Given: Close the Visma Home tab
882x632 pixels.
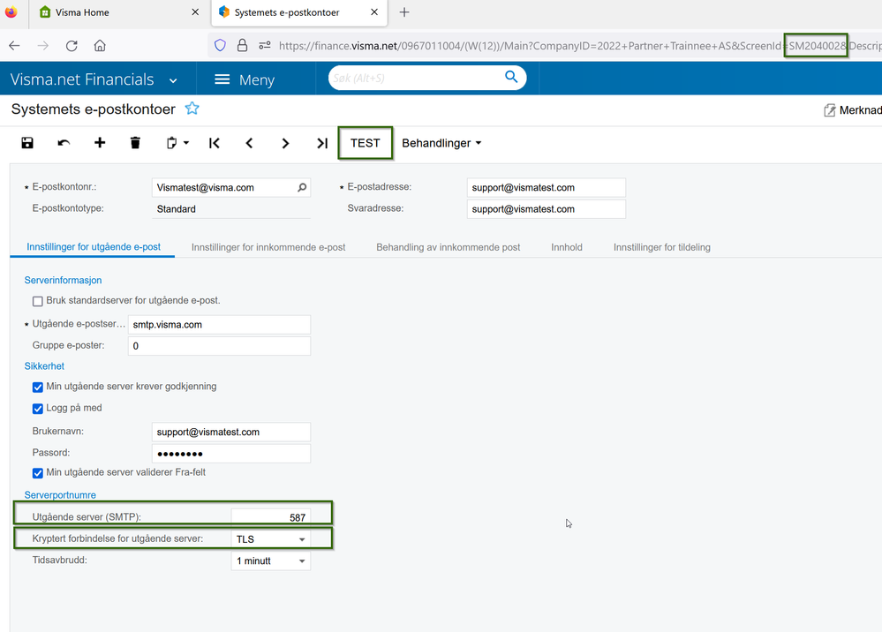Looking at the screenshot, I should pos(195,11).
